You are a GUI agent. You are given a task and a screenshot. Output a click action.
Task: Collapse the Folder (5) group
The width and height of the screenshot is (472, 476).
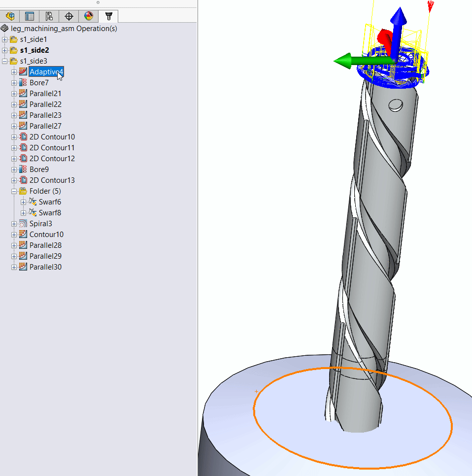tap(14, 191)
